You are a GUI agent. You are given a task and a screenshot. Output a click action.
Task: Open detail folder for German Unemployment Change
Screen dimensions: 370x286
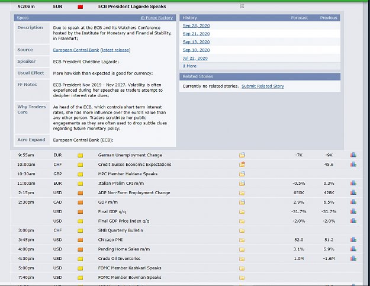pos(242,155)
